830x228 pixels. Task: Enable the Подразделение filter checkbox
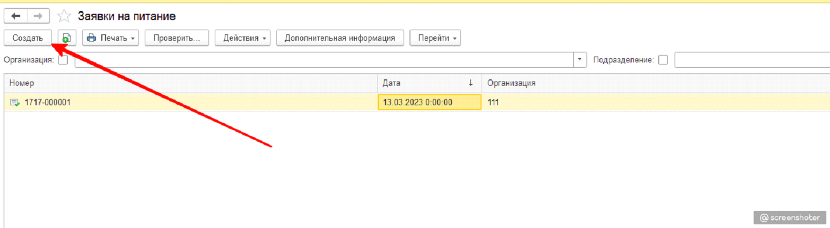tap(662, 60)
